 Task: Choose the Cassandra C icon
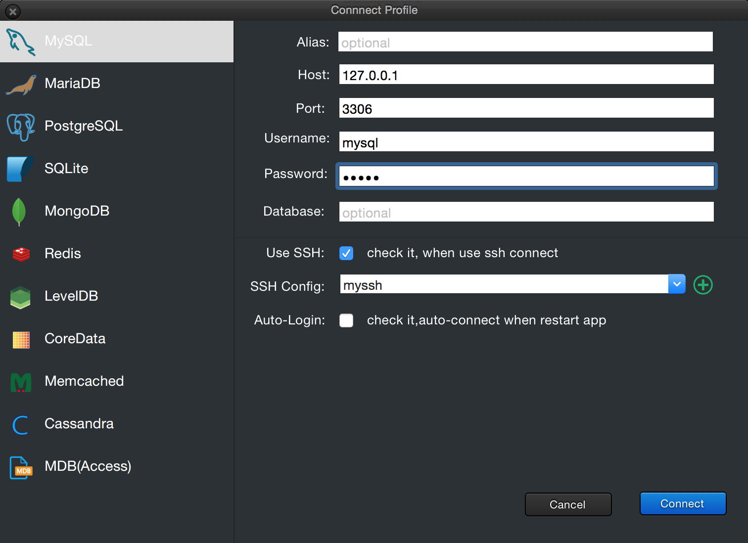click(20, 425)
